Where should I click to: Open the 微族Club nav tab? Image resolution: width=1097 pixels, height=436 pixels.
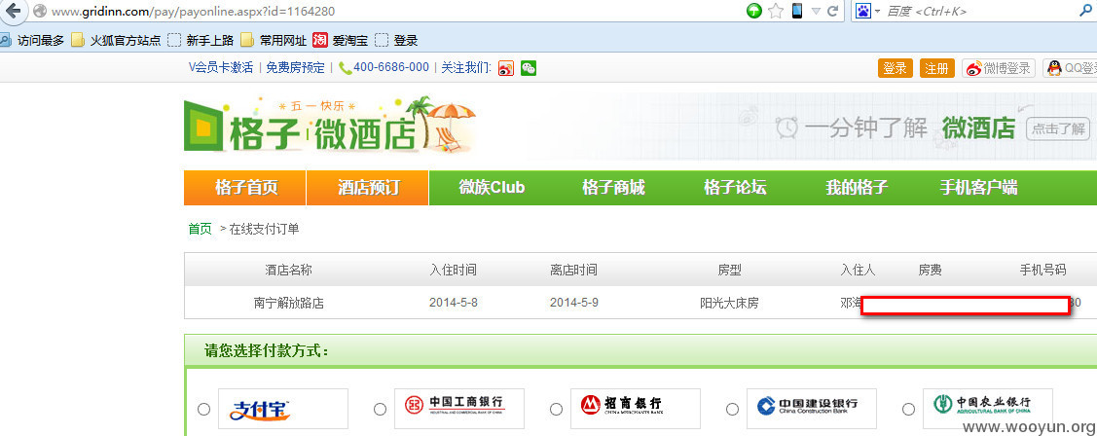[x=492, y=188]
